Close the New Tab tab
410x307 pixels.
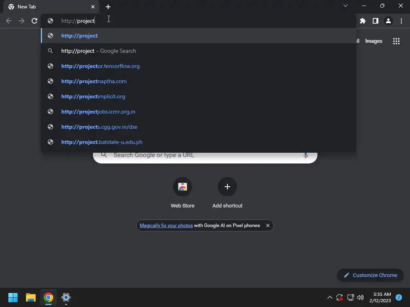coord(93,7)
